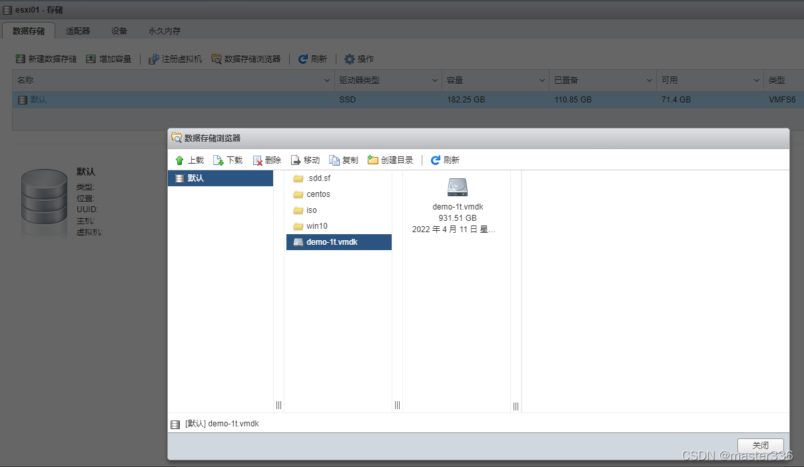Click the upload icon in datastore browser
The height and width of the screenshot is (467, 804).
(179, 160)
